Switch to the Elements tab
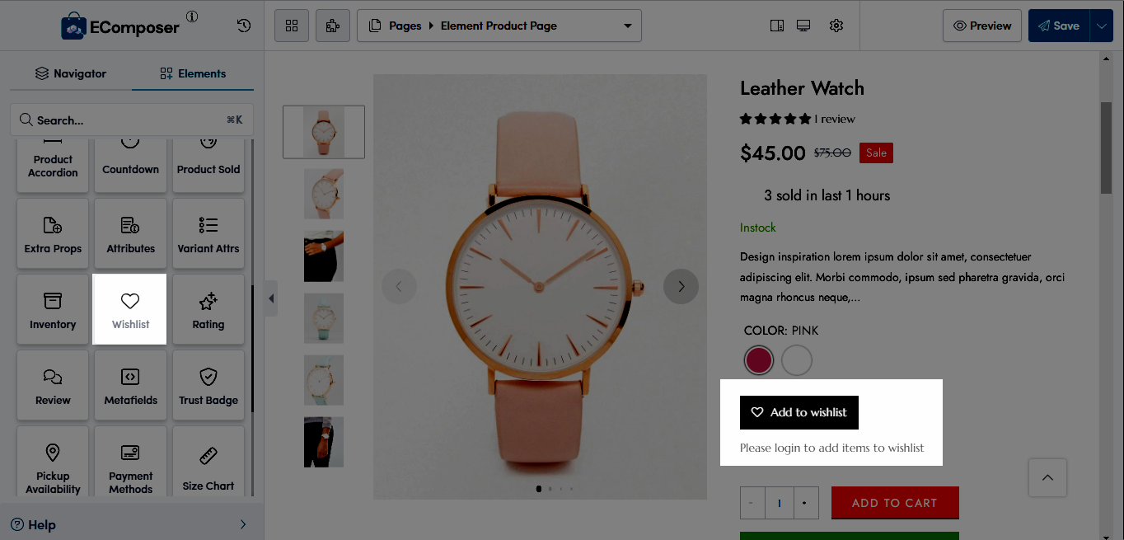The height and width of the screenshot is (540, 1124). pyautogui.click(x=193, y=73)
